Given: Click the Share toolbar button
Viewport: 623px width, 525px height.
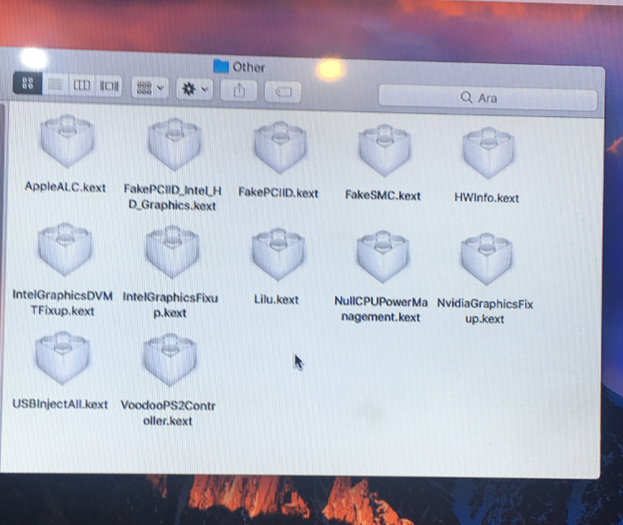Looking at the screenshot, I should coord(240,91).
